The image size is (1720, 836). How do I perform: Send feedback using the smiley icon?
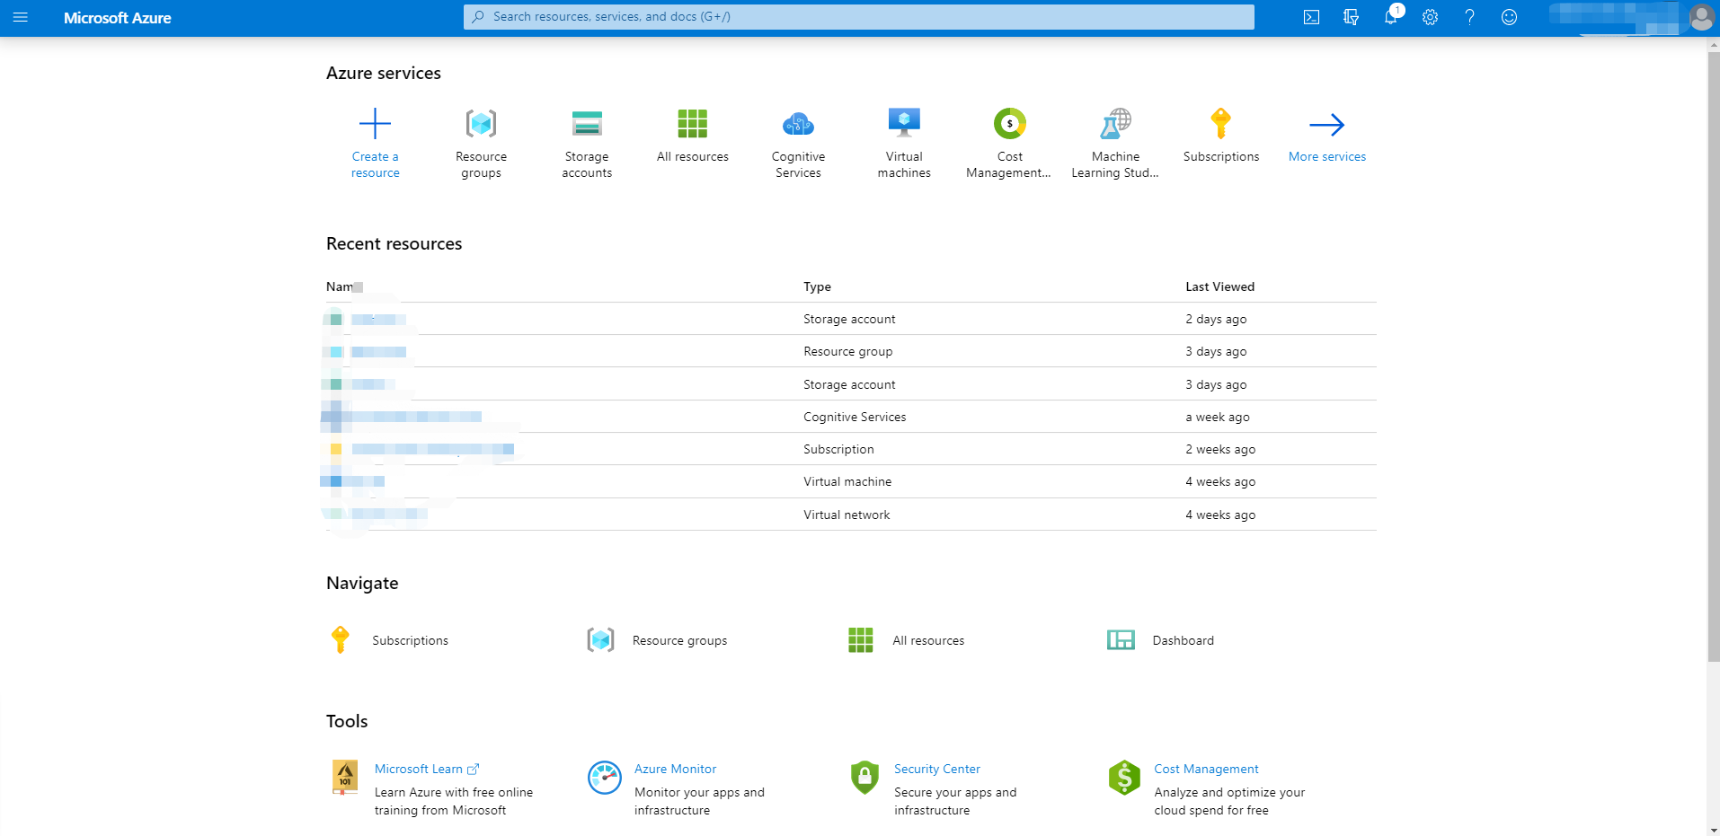pos(1509,17)
